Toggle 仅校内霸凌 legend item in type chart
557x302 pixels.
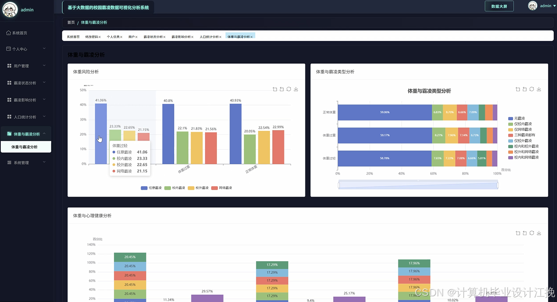(520, 124)
